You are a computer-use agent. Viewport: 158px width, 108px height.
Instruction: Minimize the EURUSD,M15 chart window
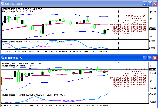point(145,58)
